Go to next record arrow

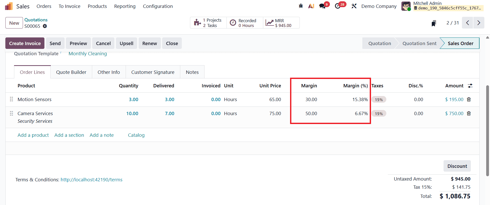[479, 23]
